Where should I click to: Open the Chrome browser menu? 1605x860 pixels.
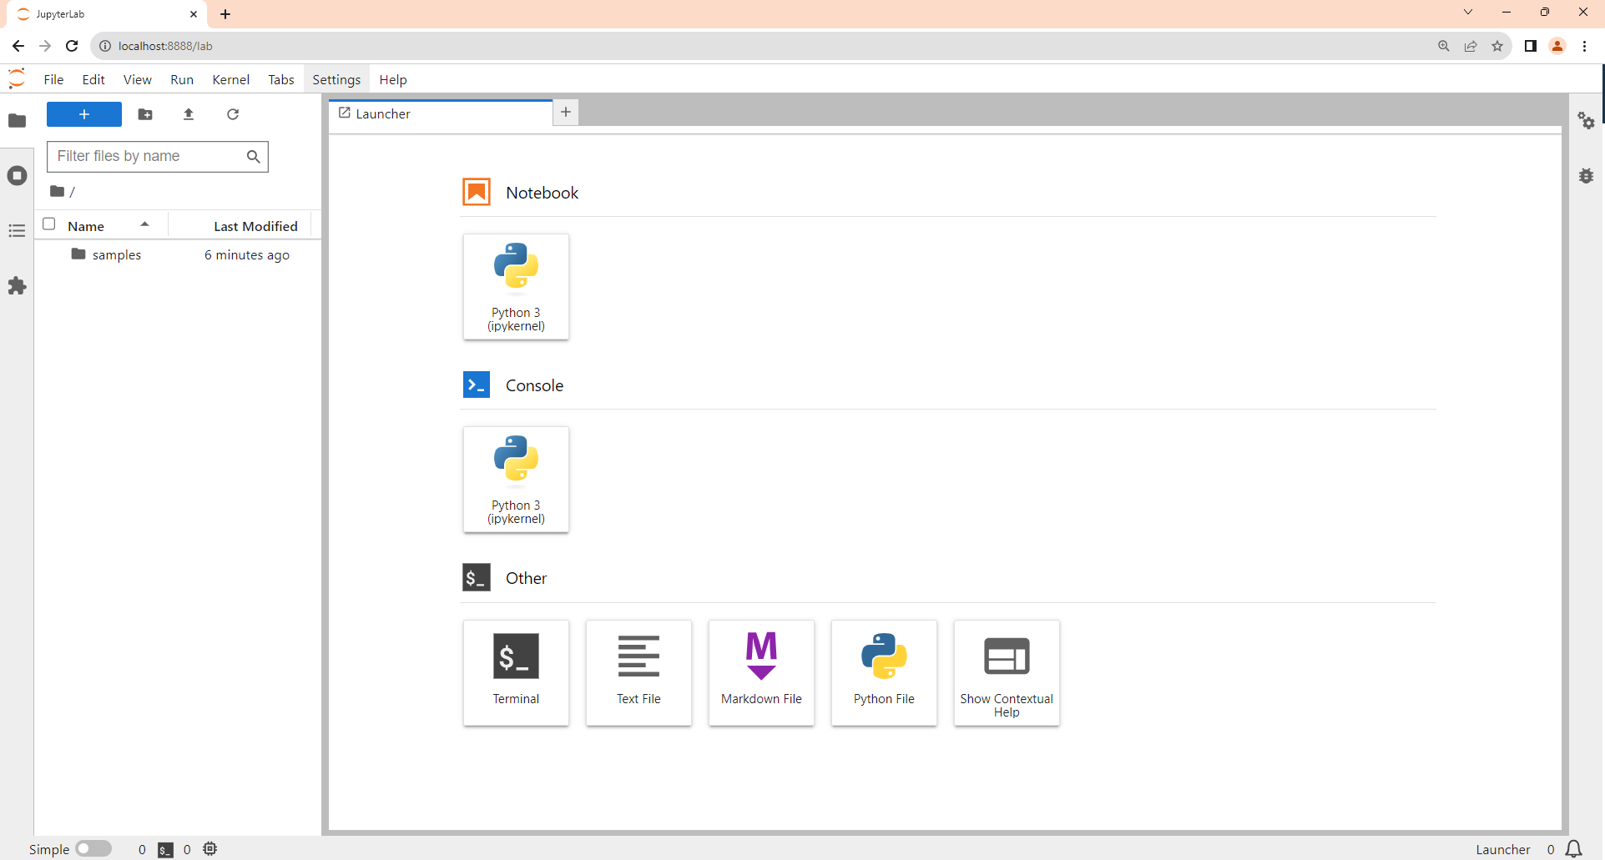pos(1585,46)
